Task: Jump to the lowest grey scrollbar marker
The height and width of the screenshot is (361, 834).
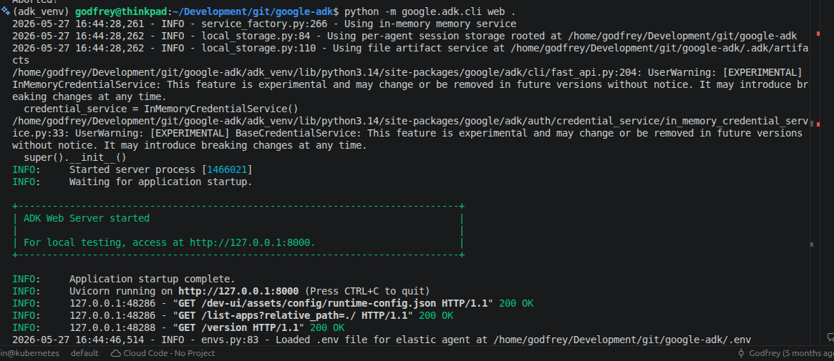Action: click(812, 244)
